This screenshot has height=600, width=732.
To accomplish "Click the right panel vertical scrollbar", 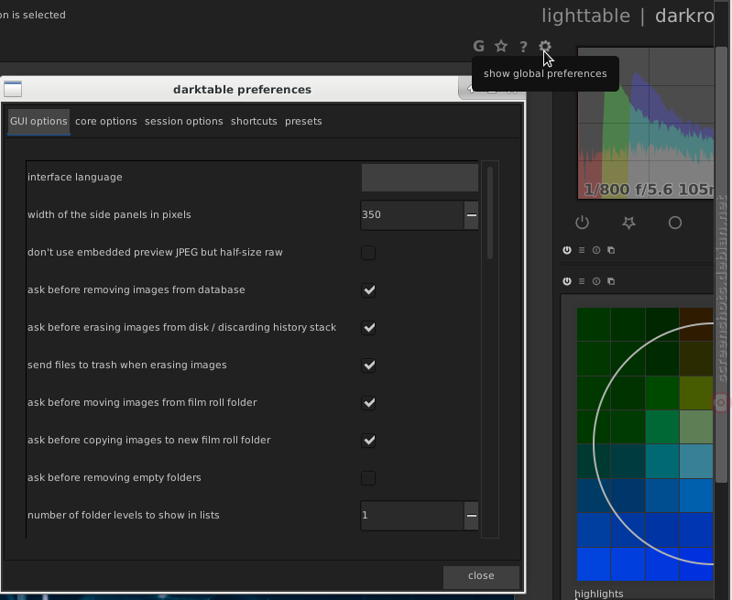I will coord(721,264).
